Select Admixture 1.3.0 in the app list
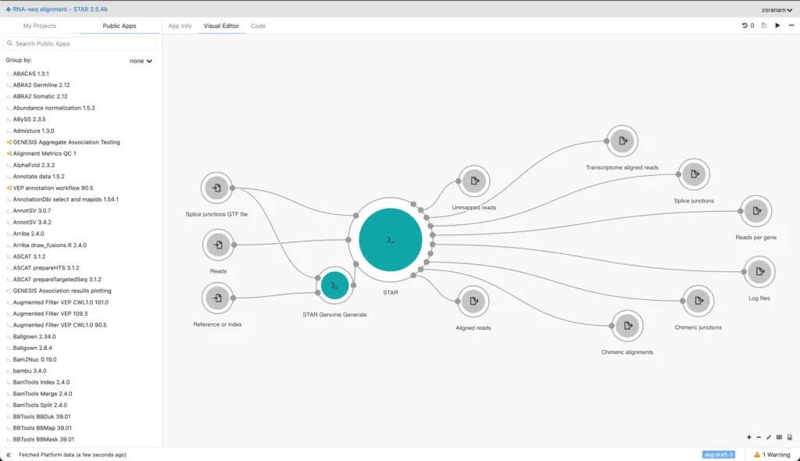 (x=33, y=130)
